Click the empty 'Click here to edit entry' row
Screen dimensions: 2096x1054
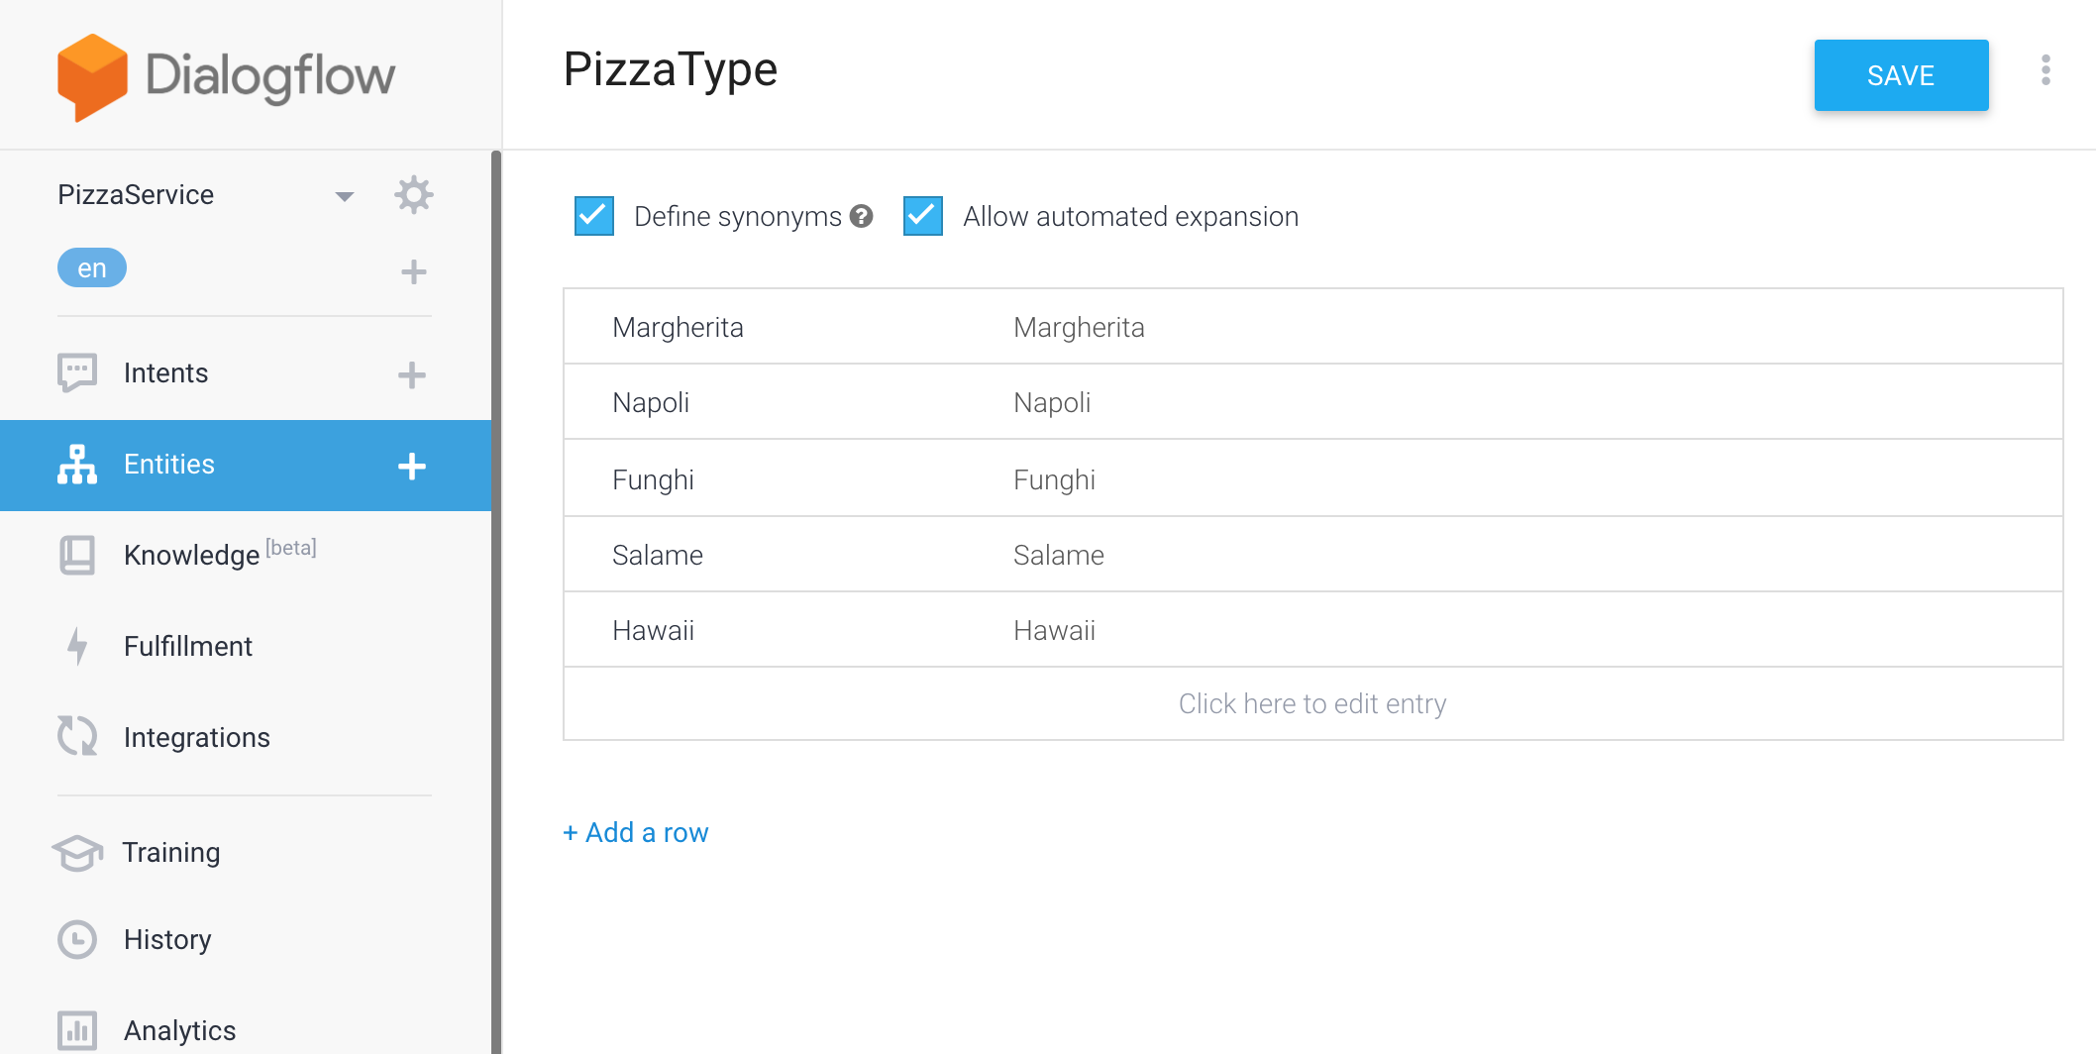(1312, 703)
